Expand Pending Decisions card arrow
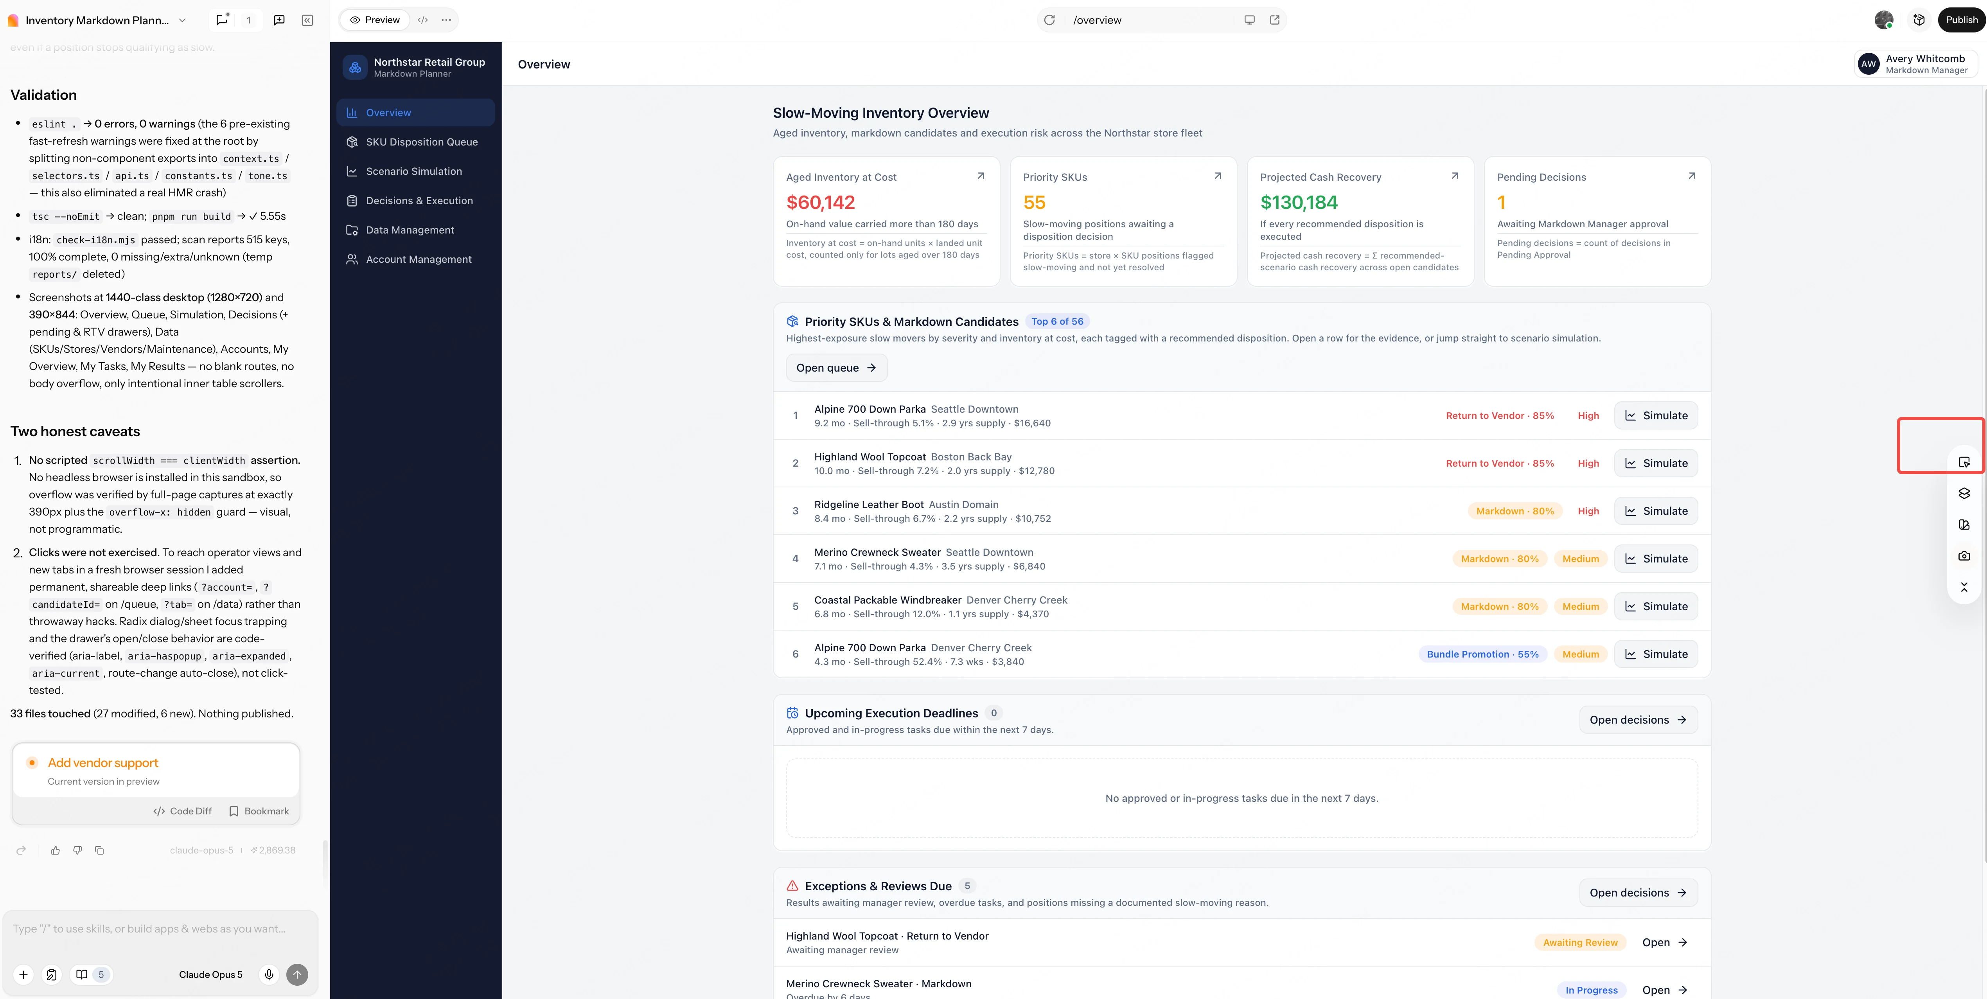Image resolution: width=1987 pixels, height=999 pixels. coord(1692,176)
